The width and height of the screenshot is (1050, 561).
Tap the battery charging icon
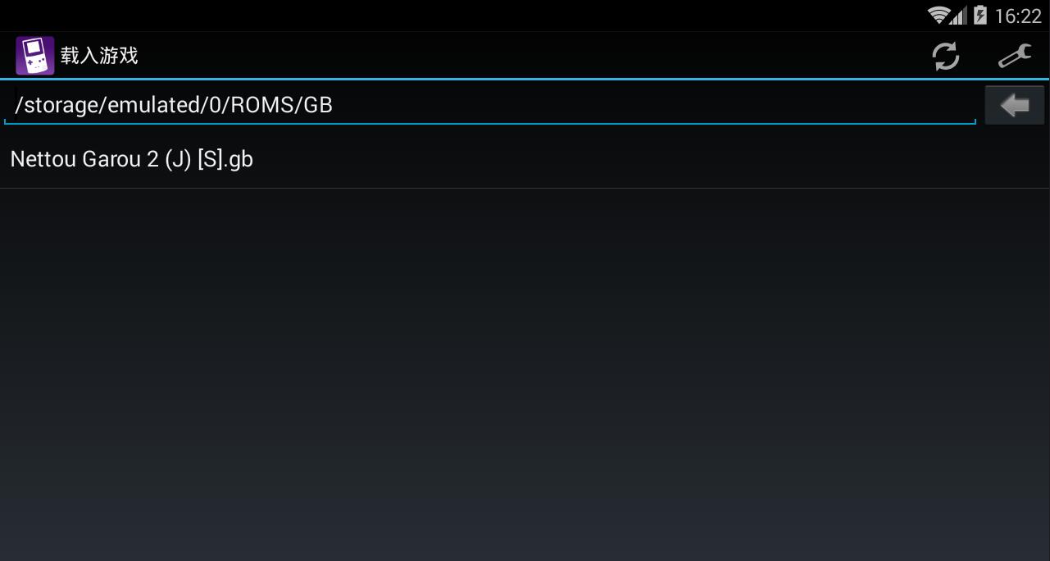[980, 15]
